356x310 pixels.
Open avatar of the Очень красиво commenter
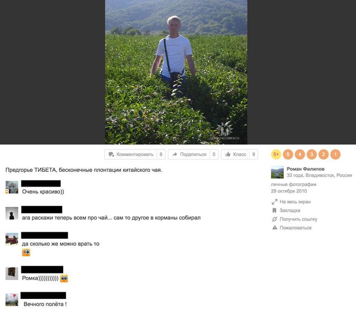[12, 187]
